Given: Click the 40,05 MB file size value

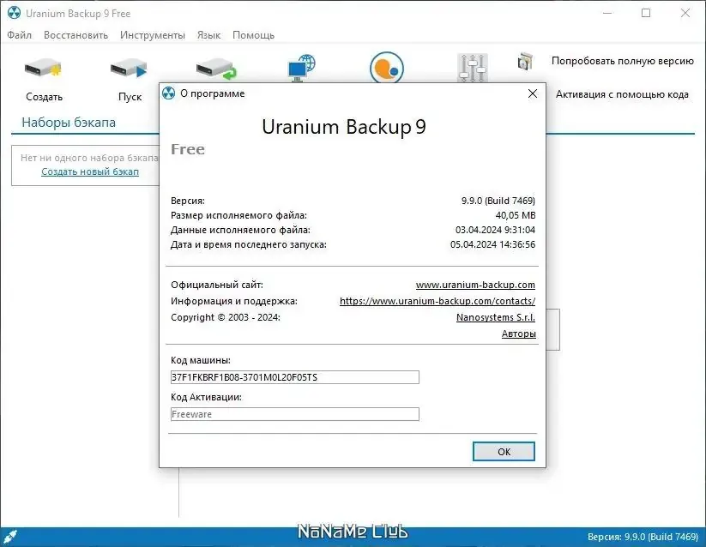Looking at the screenshot, I should [515, 215].
